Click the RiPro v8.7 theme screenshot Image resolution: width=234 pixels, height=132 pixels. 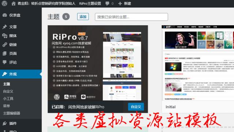[98, 63]
